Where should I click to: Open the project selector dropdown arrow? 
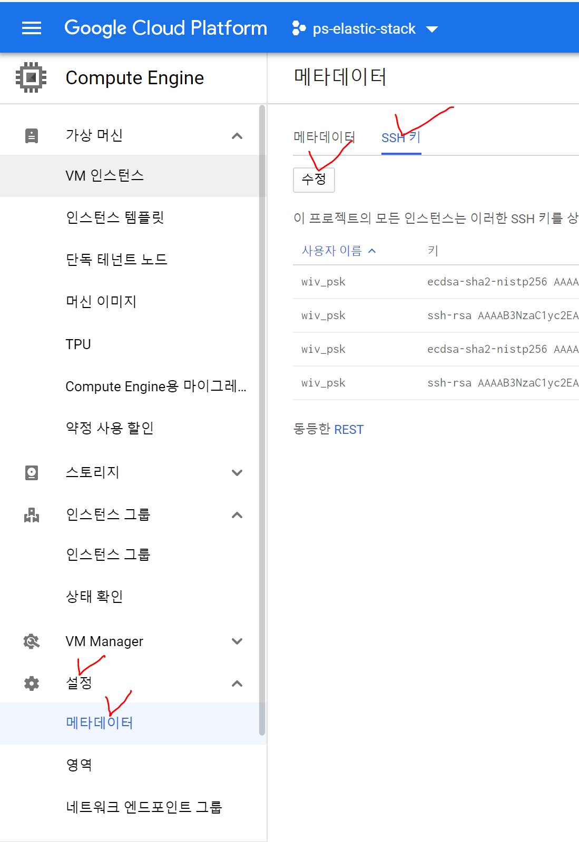point(432,29)
